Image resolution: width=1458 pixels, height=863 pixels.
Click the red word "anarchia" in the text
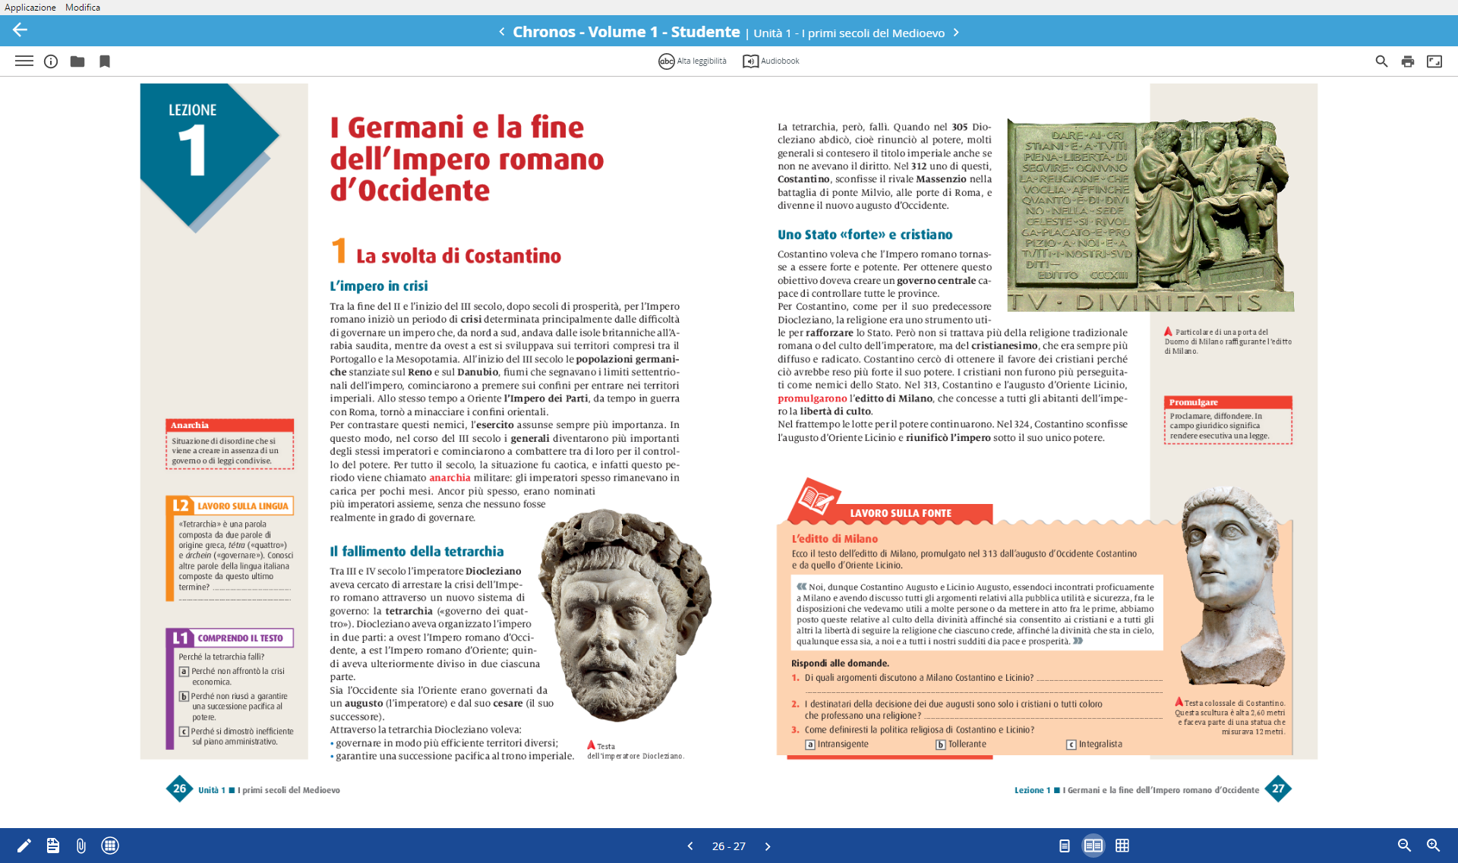pos(450,478)
